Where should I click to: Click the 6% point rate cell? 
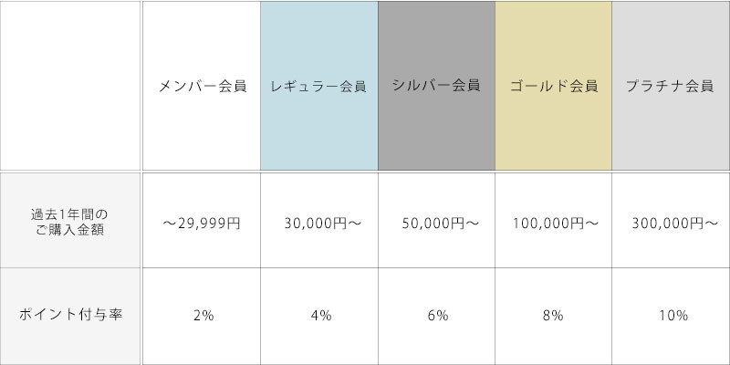click(436, 315)
